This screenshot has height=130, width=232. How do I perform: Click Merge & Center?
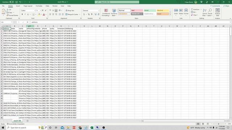pyautogui.click(x=72, y=14)
